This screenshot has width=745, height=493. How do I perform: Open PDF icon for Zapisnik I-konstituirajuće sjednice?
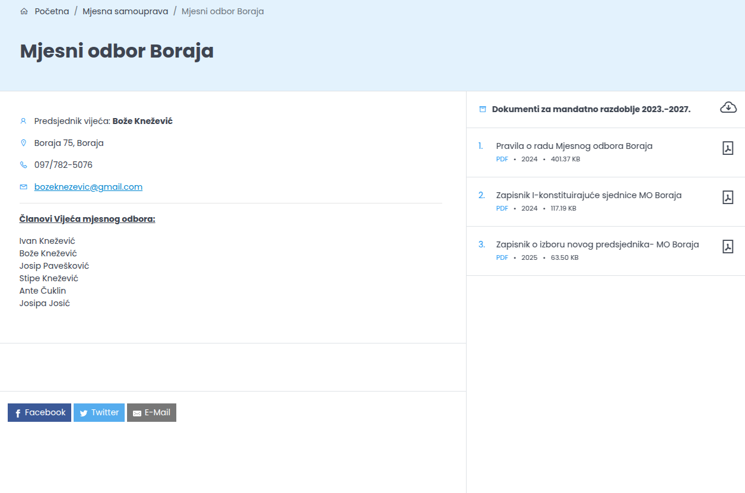[728, 198]
